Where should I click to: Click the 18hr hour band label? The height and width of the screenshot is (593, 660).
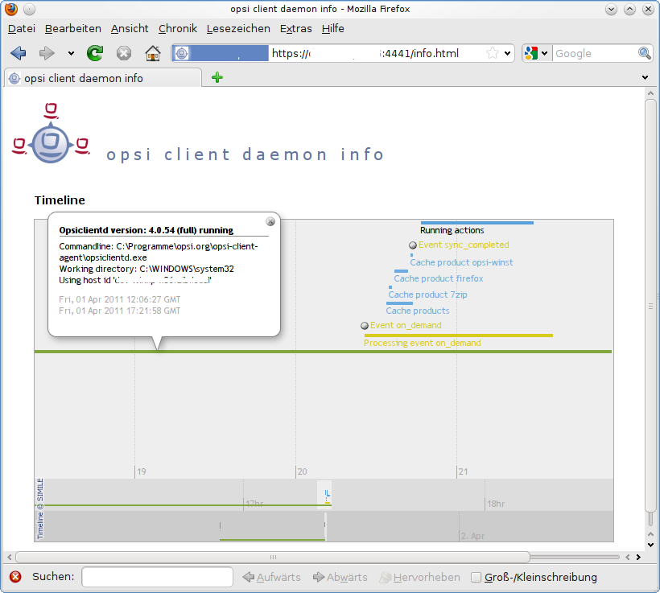(496, 504)
